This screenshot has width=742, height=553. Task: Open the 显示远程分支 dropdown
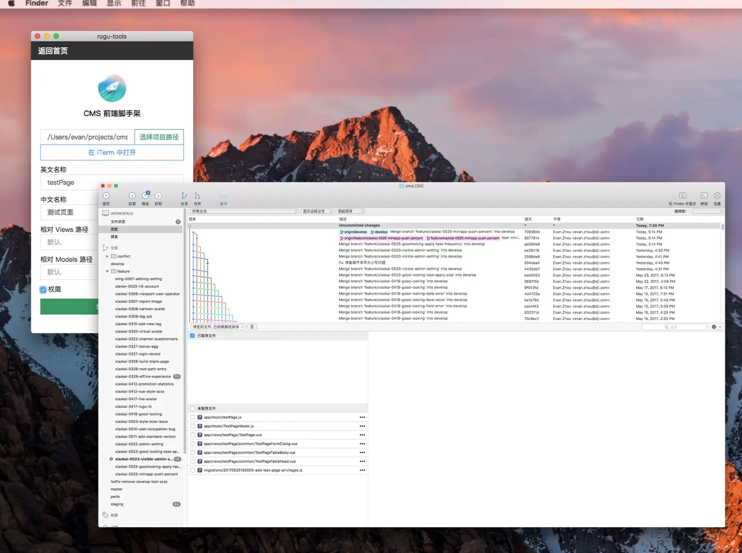317,211
